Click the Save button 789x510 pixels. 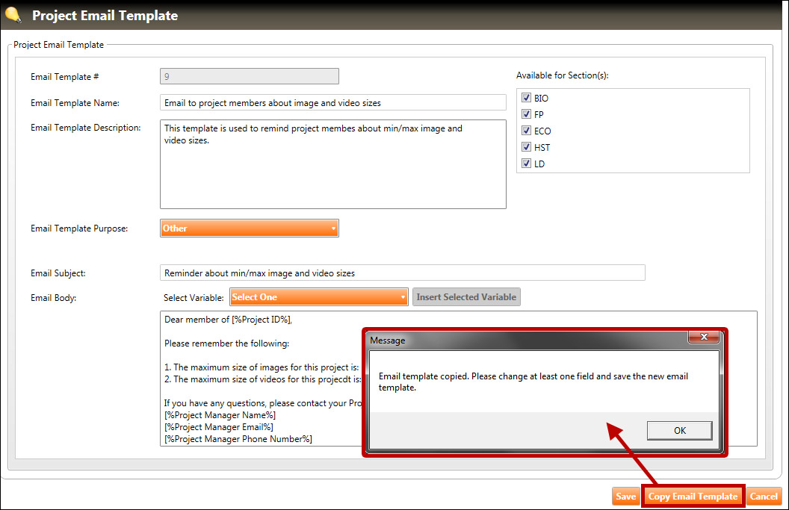click(x=625, y=497)
